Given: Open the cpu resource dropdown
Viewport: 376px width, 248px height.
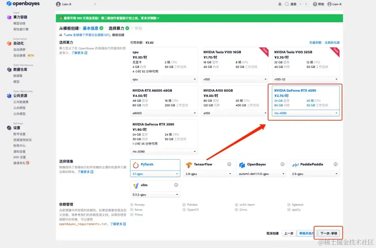Looking at the screenshot, I should tap(164, 79).
